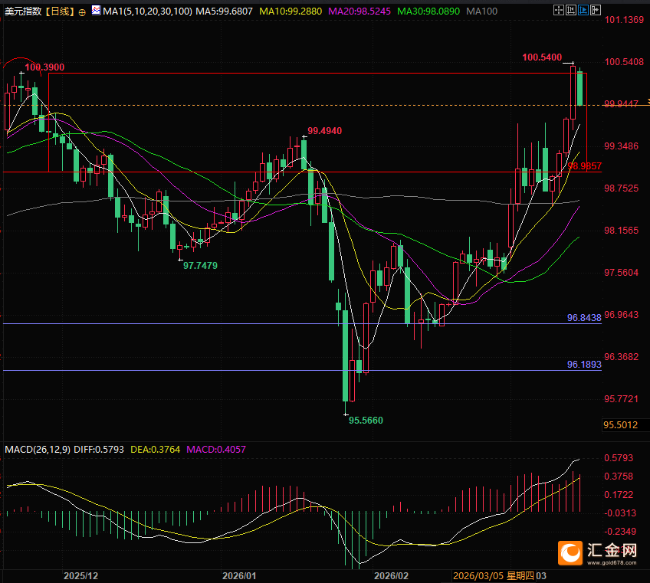
Task: Click the 97.7479 trough label
Action: pyautogui.click(x=200, y=266)
